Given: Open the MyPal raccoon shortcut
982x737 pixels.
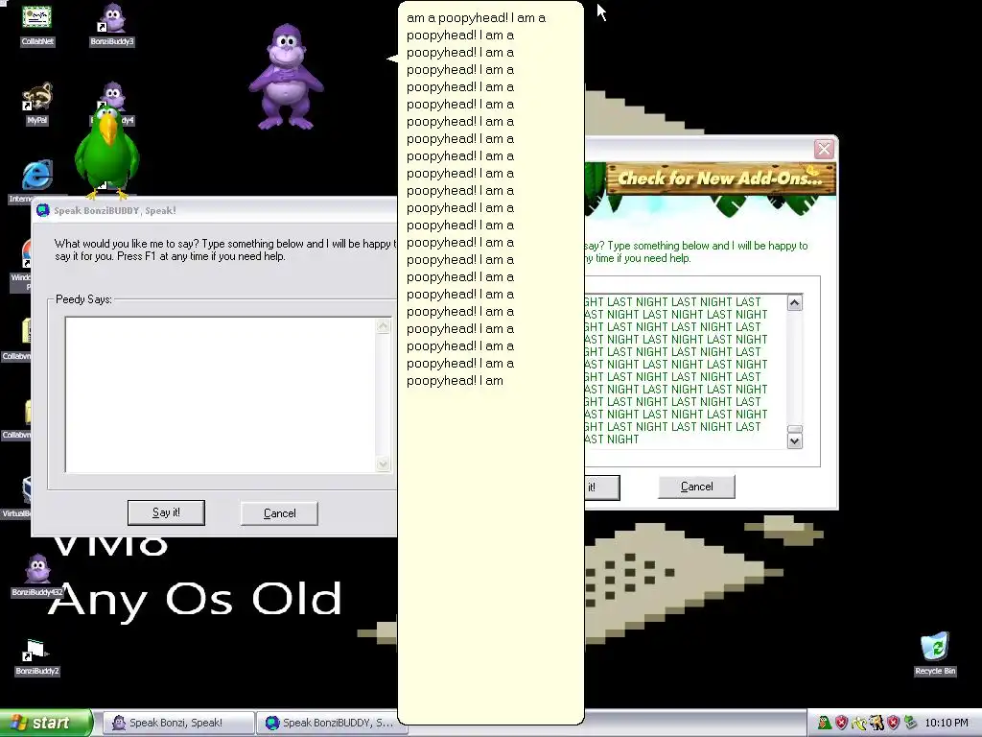Looking at the screenshot, I should click(x=37, y=103).
